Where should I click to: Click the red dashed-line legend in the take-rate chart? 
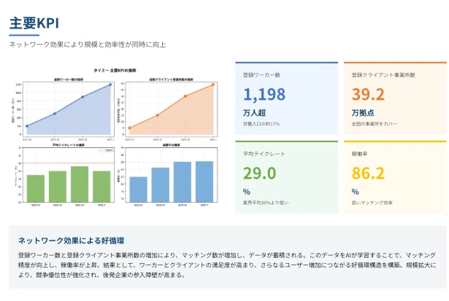(x=106, y=150)
